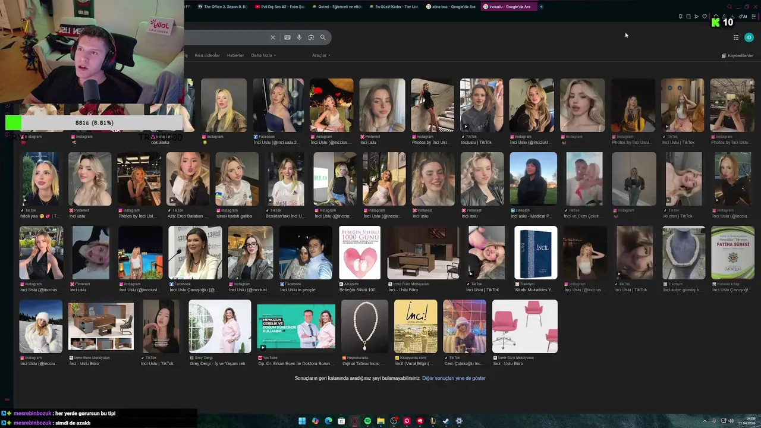The image size is (761, 428).
Task: Open the inci uslu - Medical P... LinkedIn caption
Action: [531, 216]
